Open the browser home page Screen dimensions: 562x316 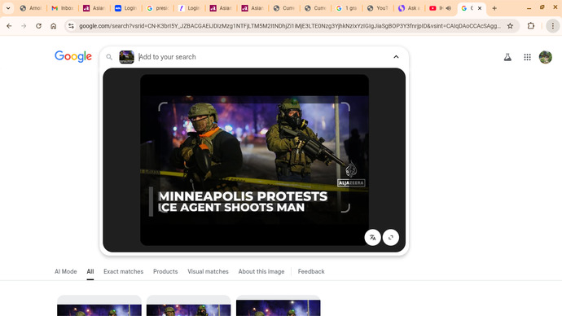(54, 26)
